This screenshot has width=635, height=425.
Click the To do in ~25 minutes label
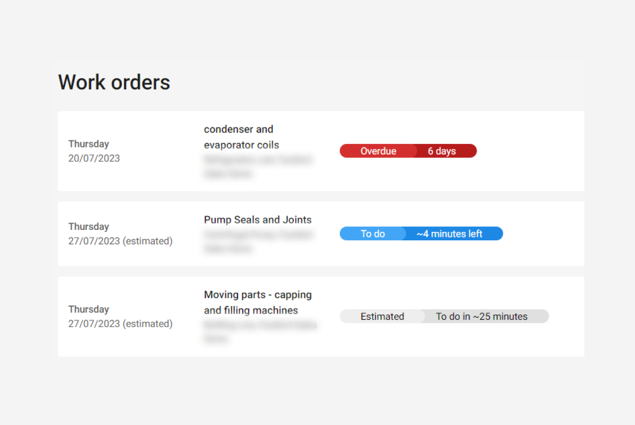pyautogui.click(x=481, y=316)
